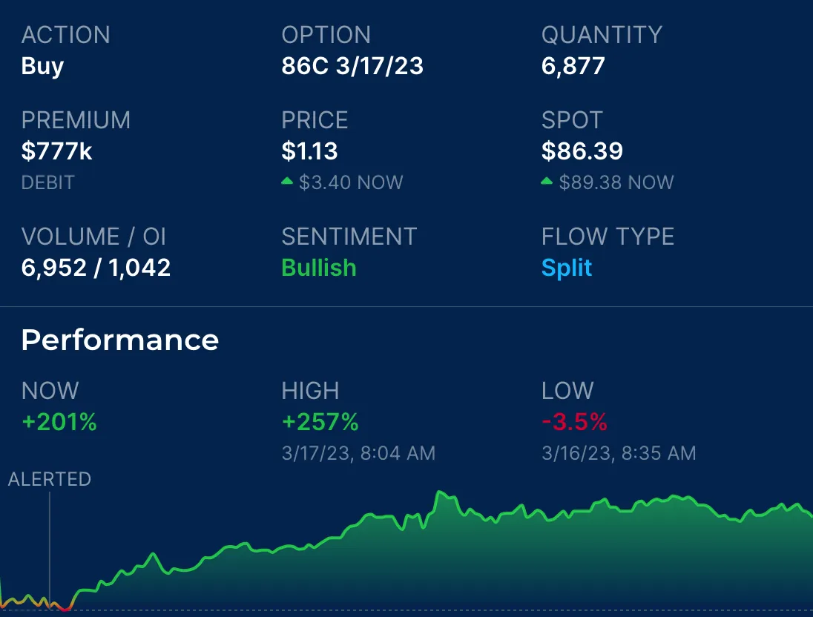Select the spot price $86.39
This screenshot has height=617, width=813.
tap(582, 151)
